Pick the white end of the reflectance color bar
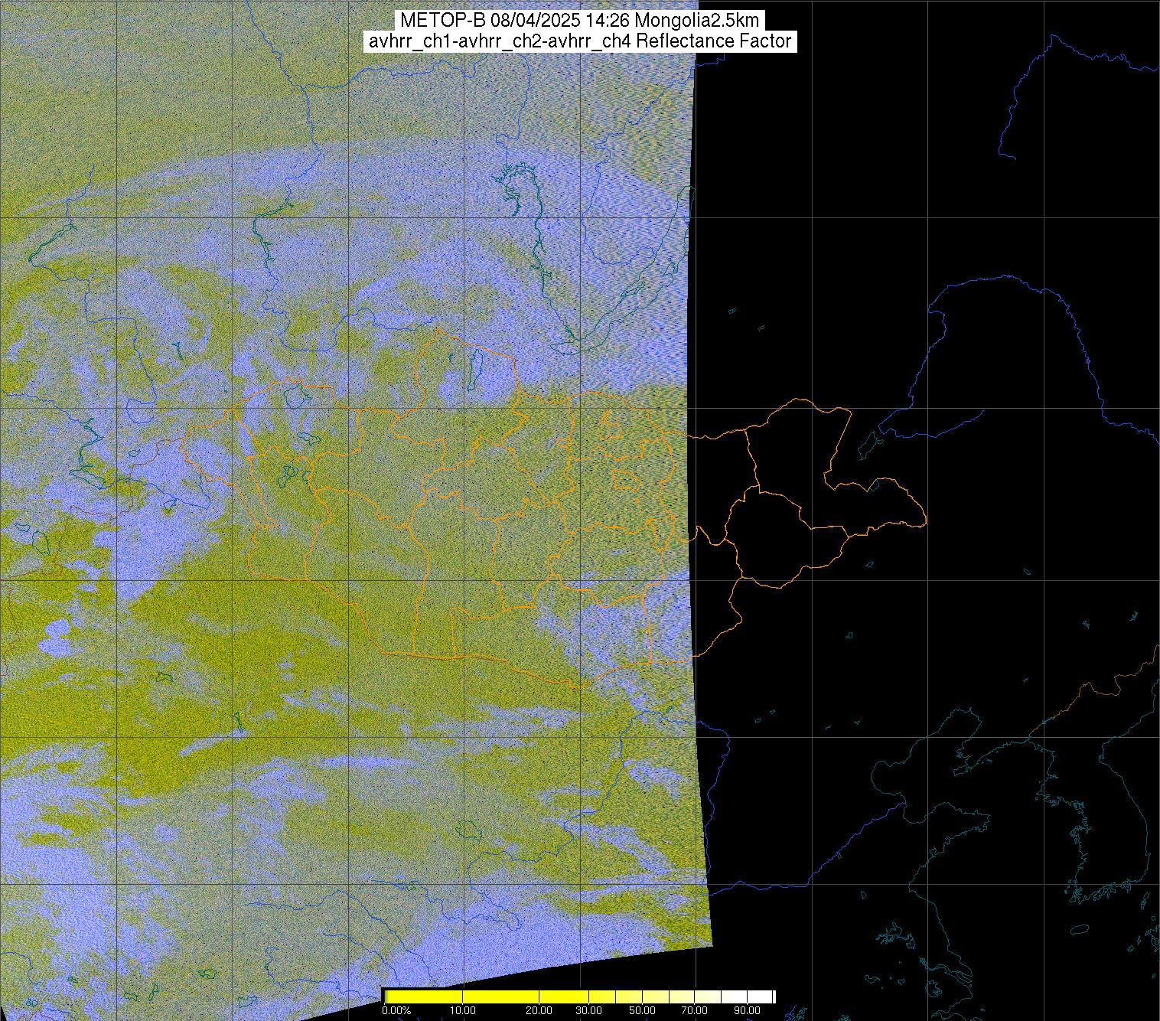 click(761, 997)
